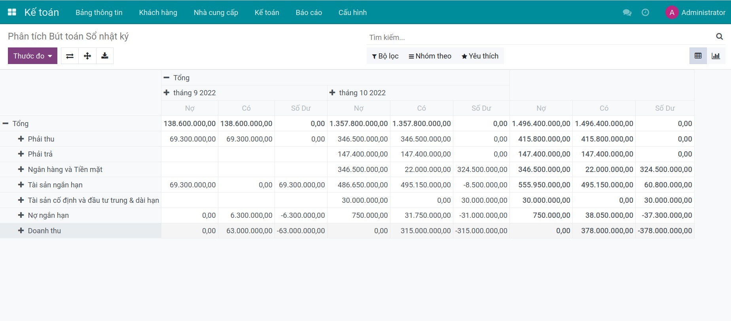Open the conversations chat icon
The height and width of the screenshot is (321, 731).
(627, 13)
